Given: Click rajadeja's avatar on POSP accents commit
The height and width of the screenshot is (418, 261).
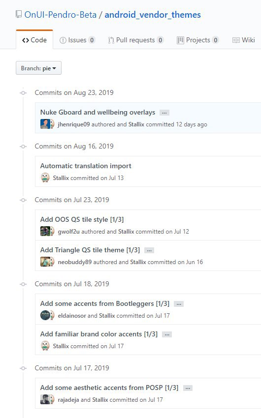Looking at the screenshot, I should pos(45,399).
